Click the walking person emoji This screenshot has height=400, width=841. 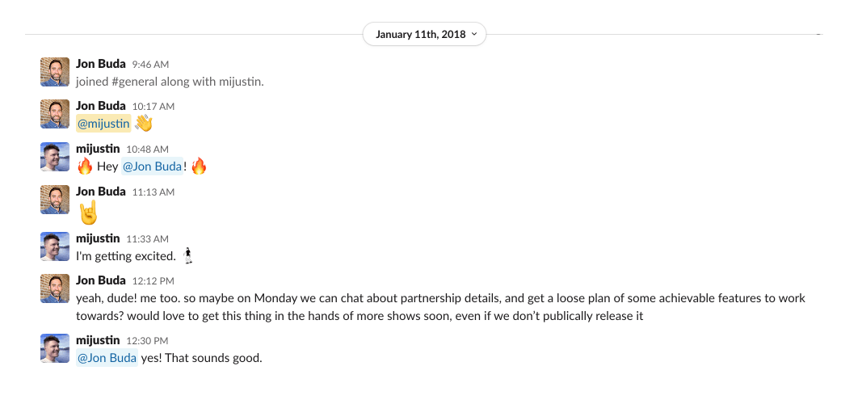coord(188,256)
